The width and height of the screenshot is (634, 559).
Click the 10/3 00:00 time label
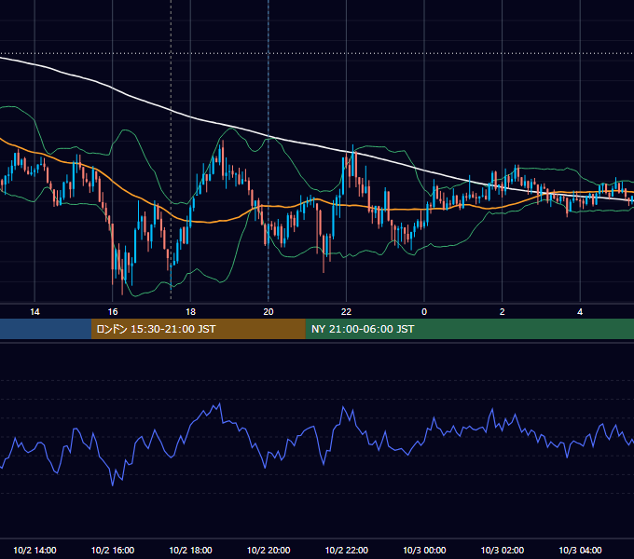[424, 550]
